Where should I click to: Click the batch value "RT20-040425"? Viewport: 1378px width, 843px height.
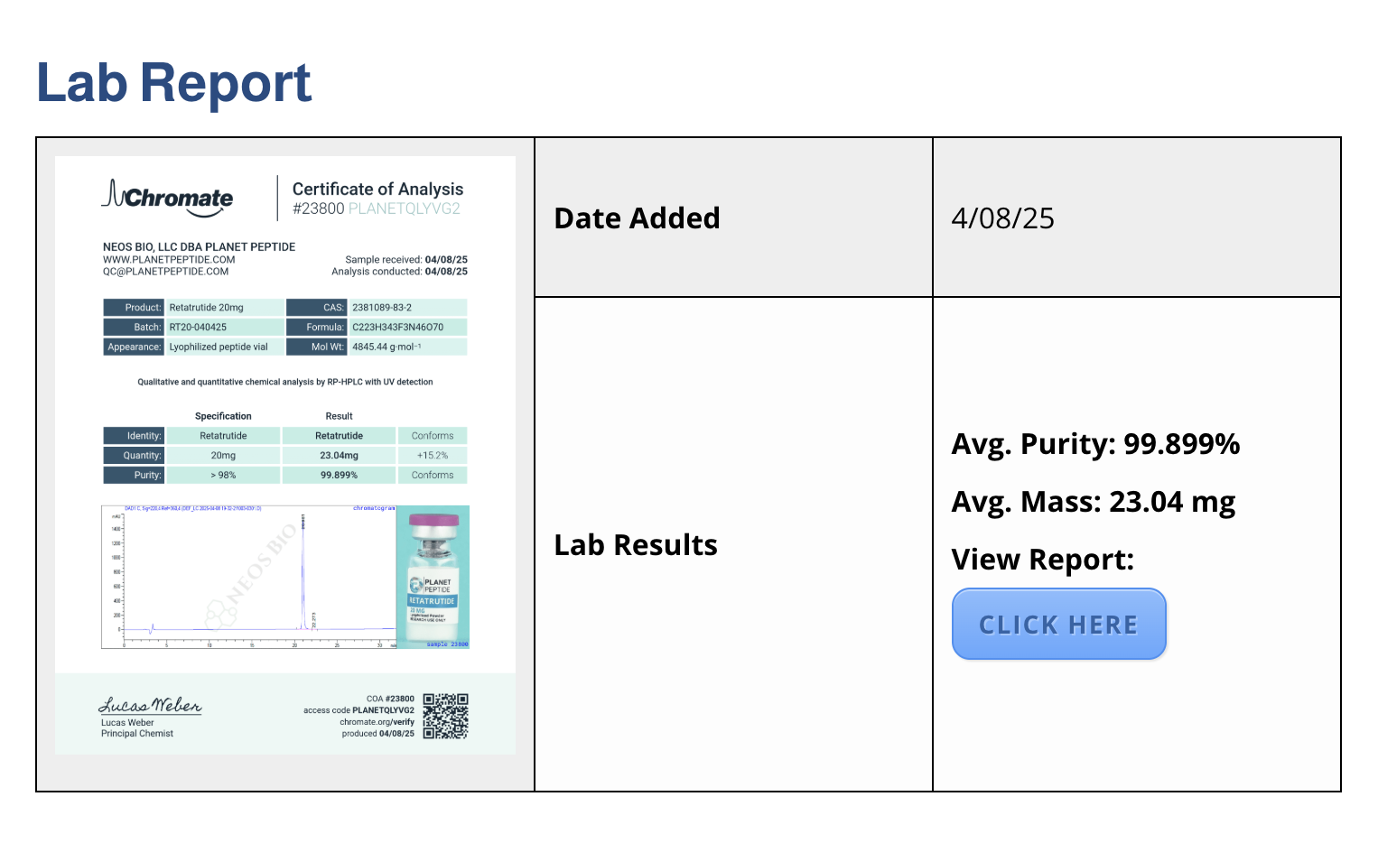click(x=198, y=327)
